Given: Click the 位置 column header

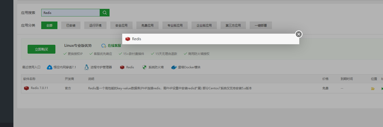Looking at the screenshot, I should [374, 79].
